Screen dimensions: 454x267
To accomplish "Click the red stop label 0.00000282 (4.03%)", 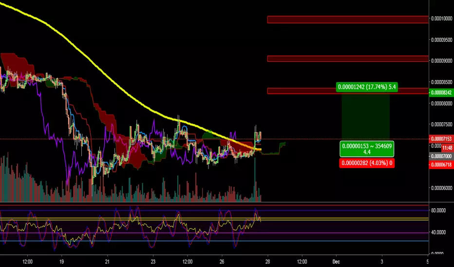I will tap(367, 163).
